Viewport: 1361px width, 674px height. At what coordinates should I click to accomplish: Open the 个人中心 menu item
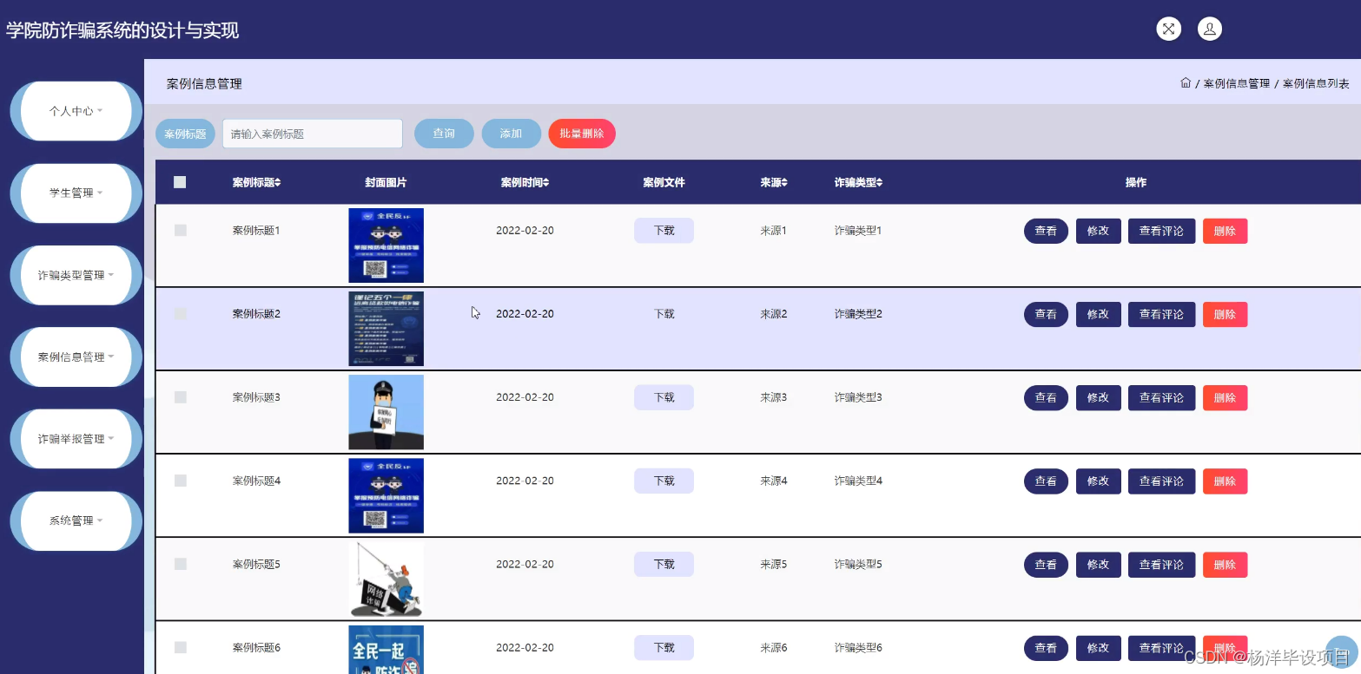76,111
